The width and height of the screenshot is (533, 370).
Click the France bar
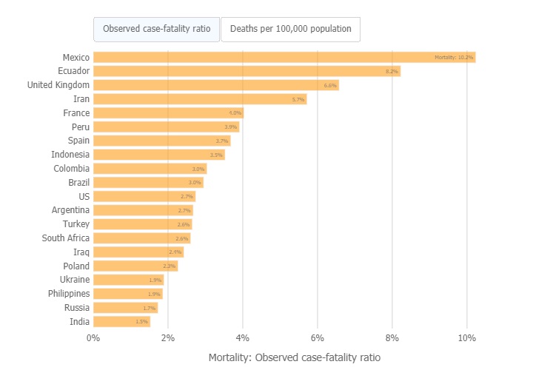[168, 113]
